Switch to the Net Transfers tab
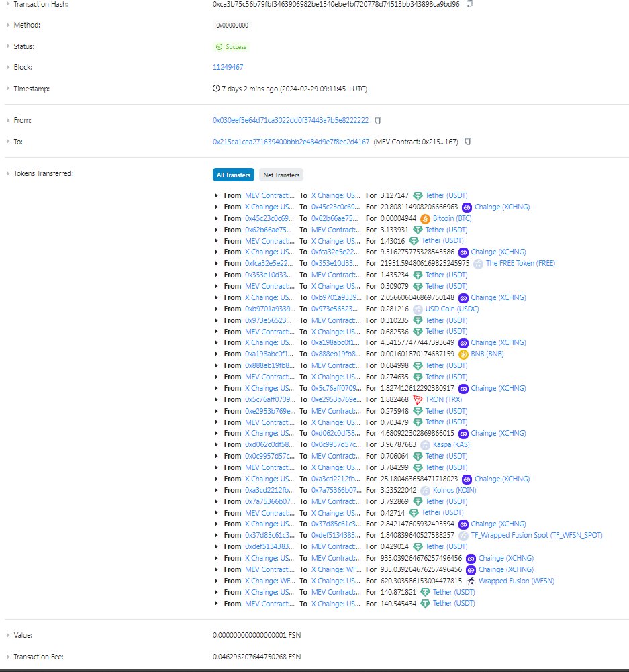 click(x=281, y=175)
